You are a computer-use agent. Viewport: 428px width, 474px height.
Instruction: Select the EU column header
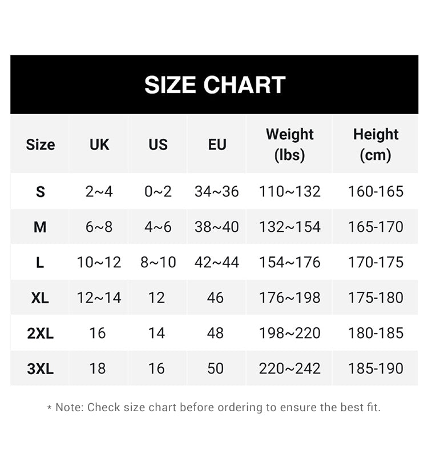(x=217, y=144)
